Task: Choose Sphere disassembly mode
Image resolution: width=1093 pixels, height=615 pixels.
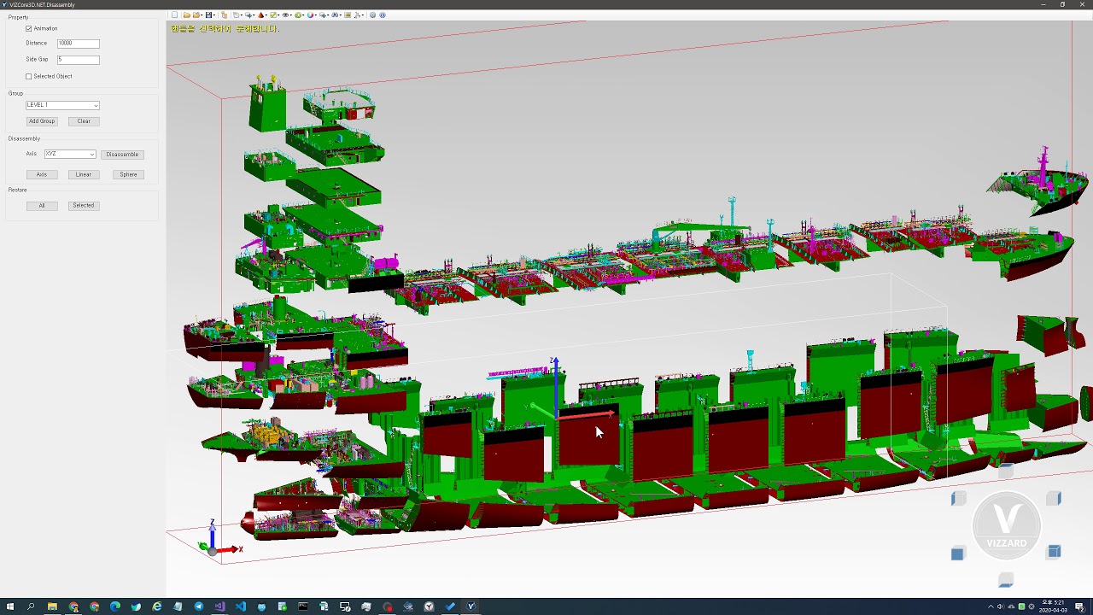Action: (x=128, y=174)
